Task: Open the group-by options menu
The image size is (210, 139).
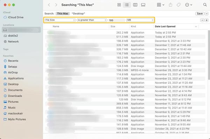Action: [x=160, y=5]
